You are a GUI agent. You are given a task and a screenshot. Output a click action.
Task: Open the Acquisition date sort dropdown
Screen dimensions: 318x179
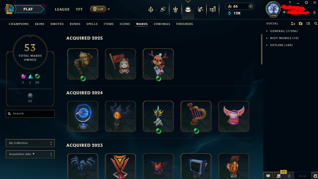click(x=30, y=154)
